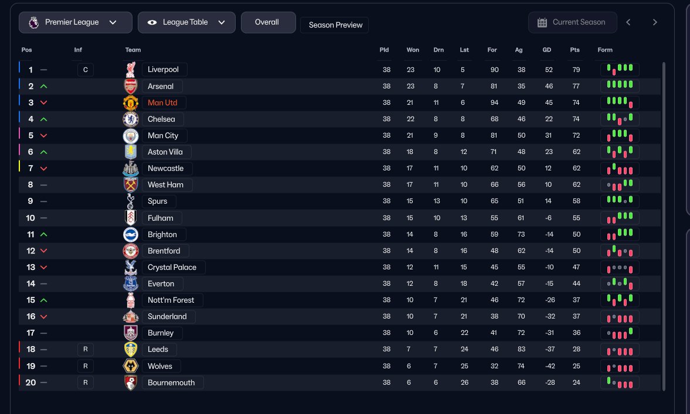Click the Brighton club badge
690x414 pixels.
(x=131, y=235)
